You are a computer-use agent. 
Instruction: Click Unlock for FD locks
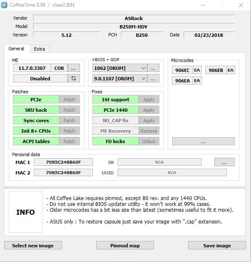point(149,141)
